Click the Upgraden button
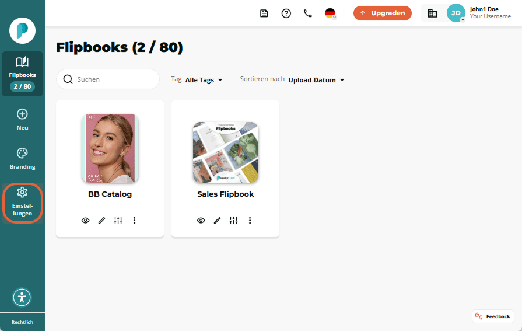Screen dimensions: 522x331 383,13
